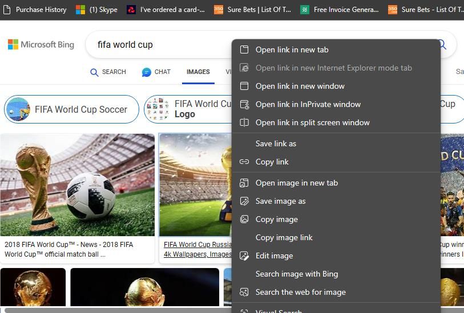
Task: Open the Skype bookmark icon
Action: tap(80, 10)
